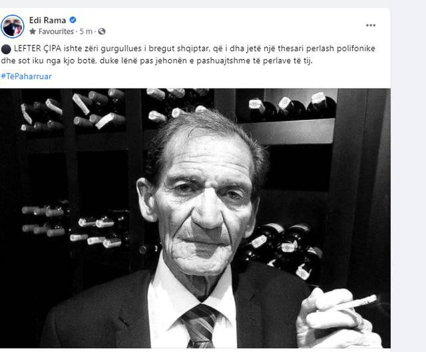The height and width of the screenshot is (352, 426).
Task: Open the #TëPaharruar hashtag
Action: (26, 77)
